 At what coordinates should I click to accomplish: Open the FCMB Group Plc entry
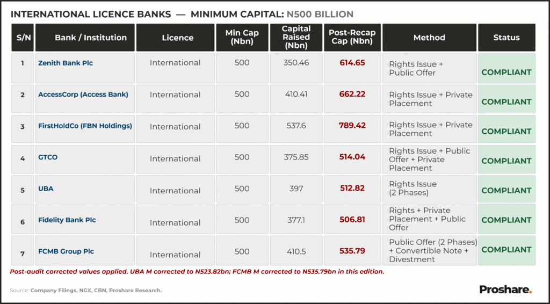tap(66, 251)
